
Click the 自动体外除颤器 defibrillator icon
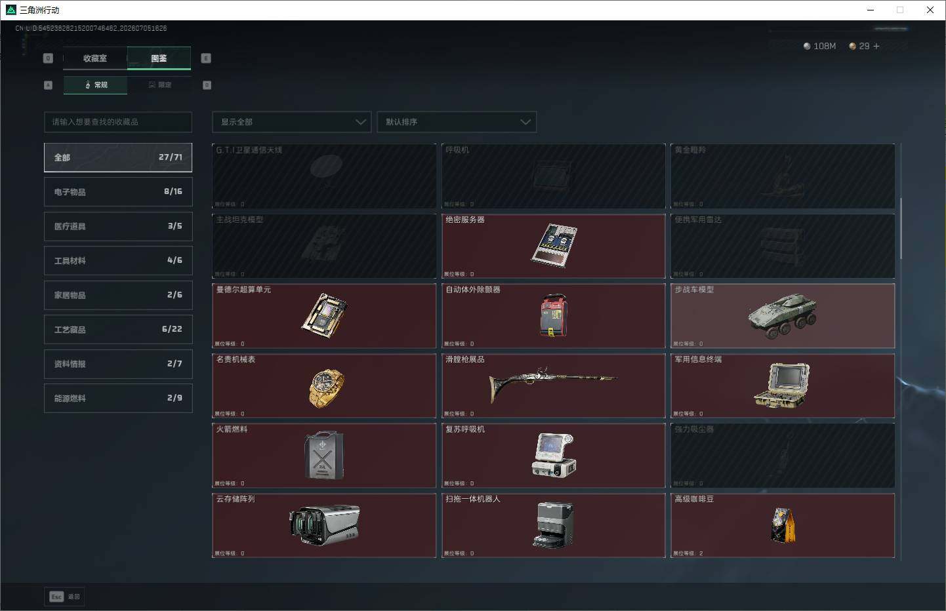click(554, 315)
